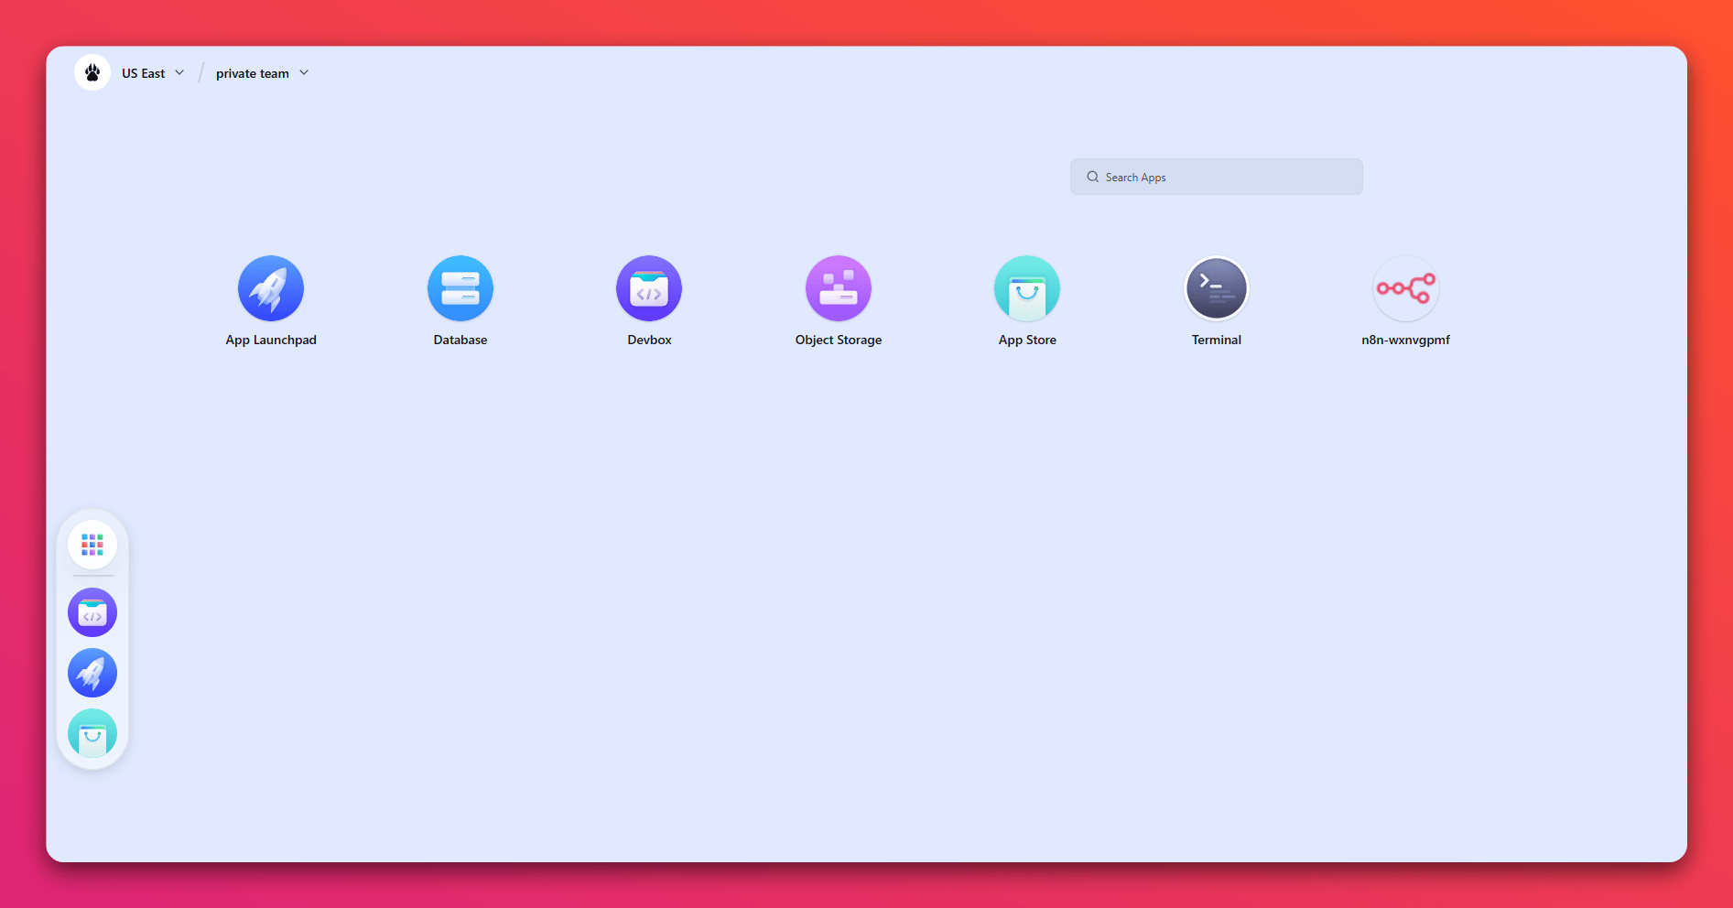Click the chevron arrow beside private team
The width and height of the screenshot is (1733, 908).
tap(304, 73)
